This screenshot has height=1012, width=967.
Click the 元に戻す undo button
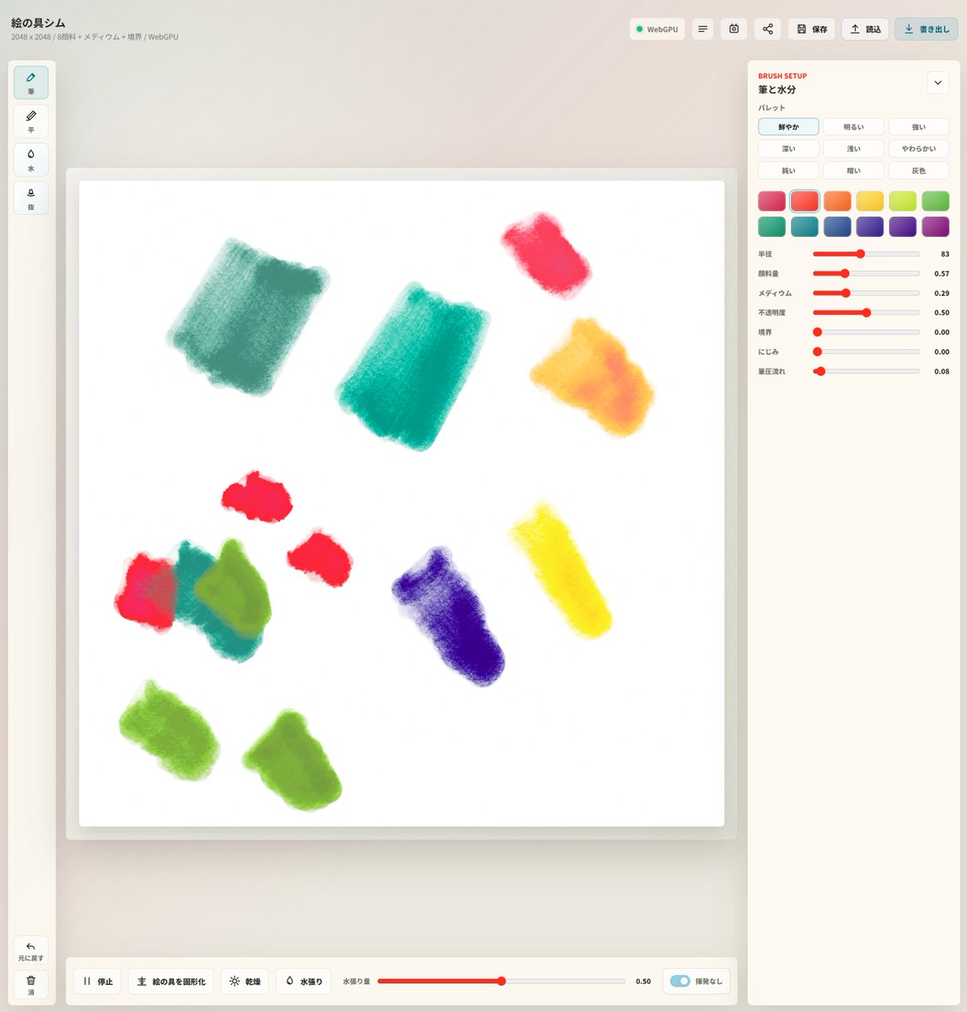click(31, 950)
